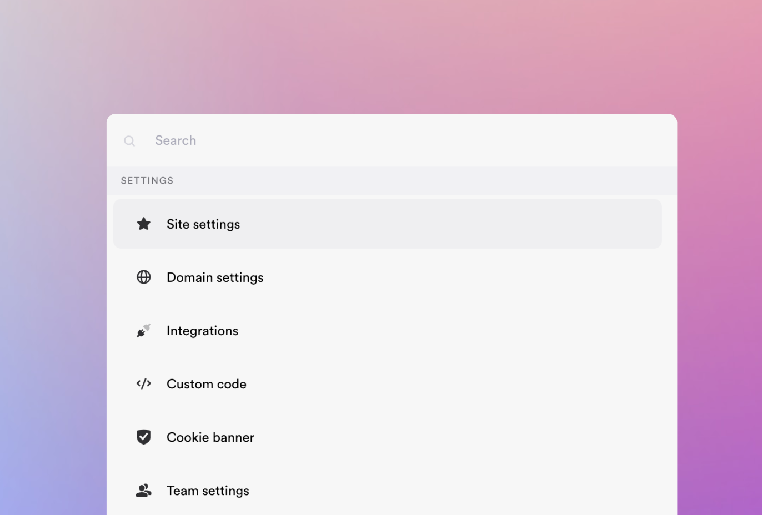Screen dimensions: 762x515
Task: Click the checkmark shield badge for Cookie banner
Action: coord(144,437)
